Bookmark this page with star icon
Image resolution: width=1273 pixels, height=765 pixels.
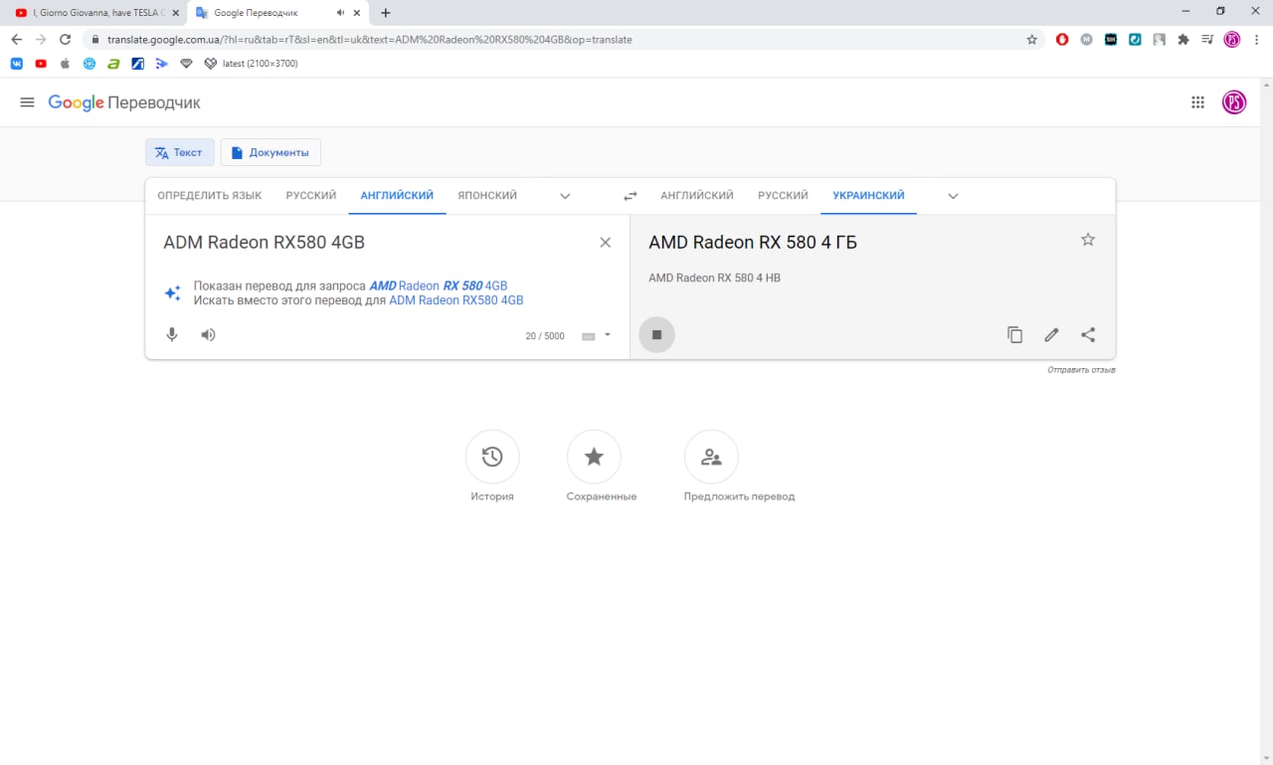point(1032,40)
